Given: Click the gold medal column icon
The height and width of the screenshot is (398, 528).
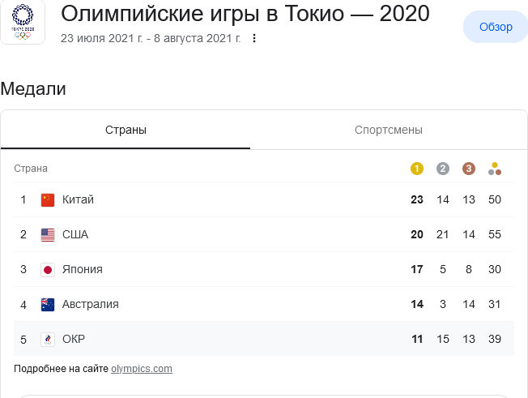Looking at the screenshot, I should pyautogui.click(x=417, y=169).
